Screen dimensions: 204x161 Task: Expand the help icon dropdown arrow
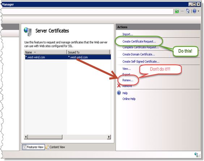(199, 11)
